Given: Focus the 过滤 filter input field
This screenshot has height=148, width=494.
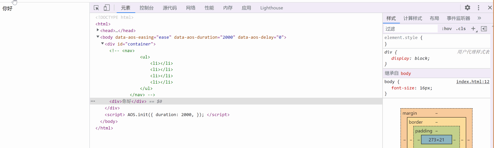Looking at the screenshot, I should click(411, 29).
